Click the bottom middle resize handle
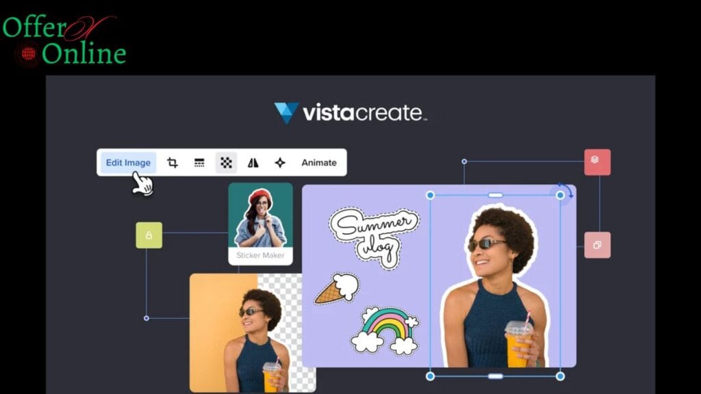This screenshot has height=394, width=701. (496, 377)
